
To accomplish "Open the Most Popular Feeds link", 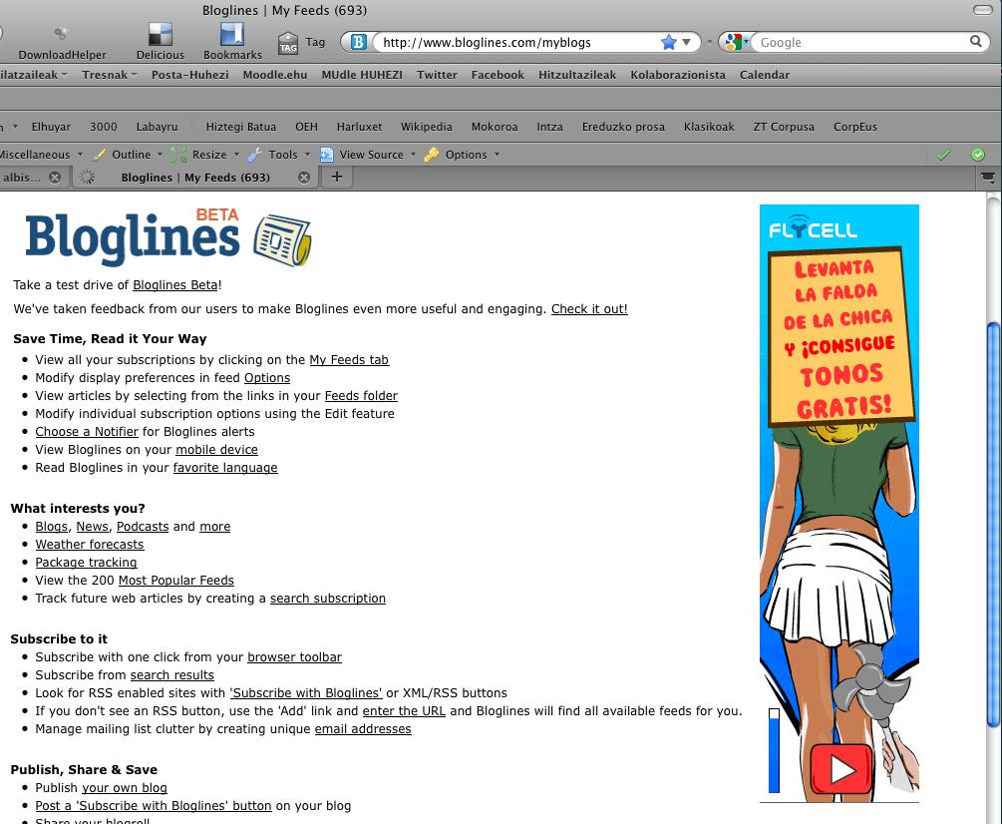I will (175, 580).
